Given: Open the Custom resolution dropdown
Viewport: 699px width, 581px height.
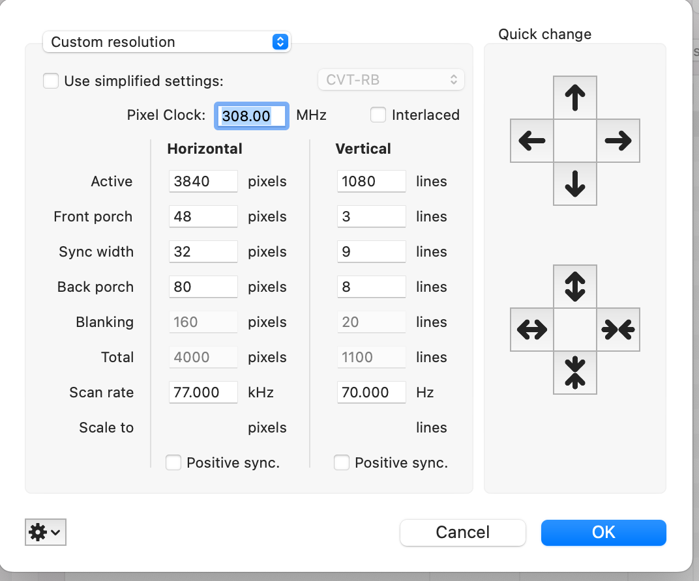Looking at the screenshot, I should click(167, 42).
